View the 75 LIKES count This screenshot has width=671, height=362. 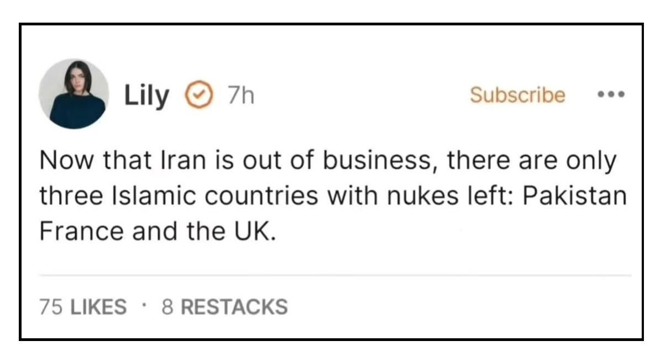point(83,307)
